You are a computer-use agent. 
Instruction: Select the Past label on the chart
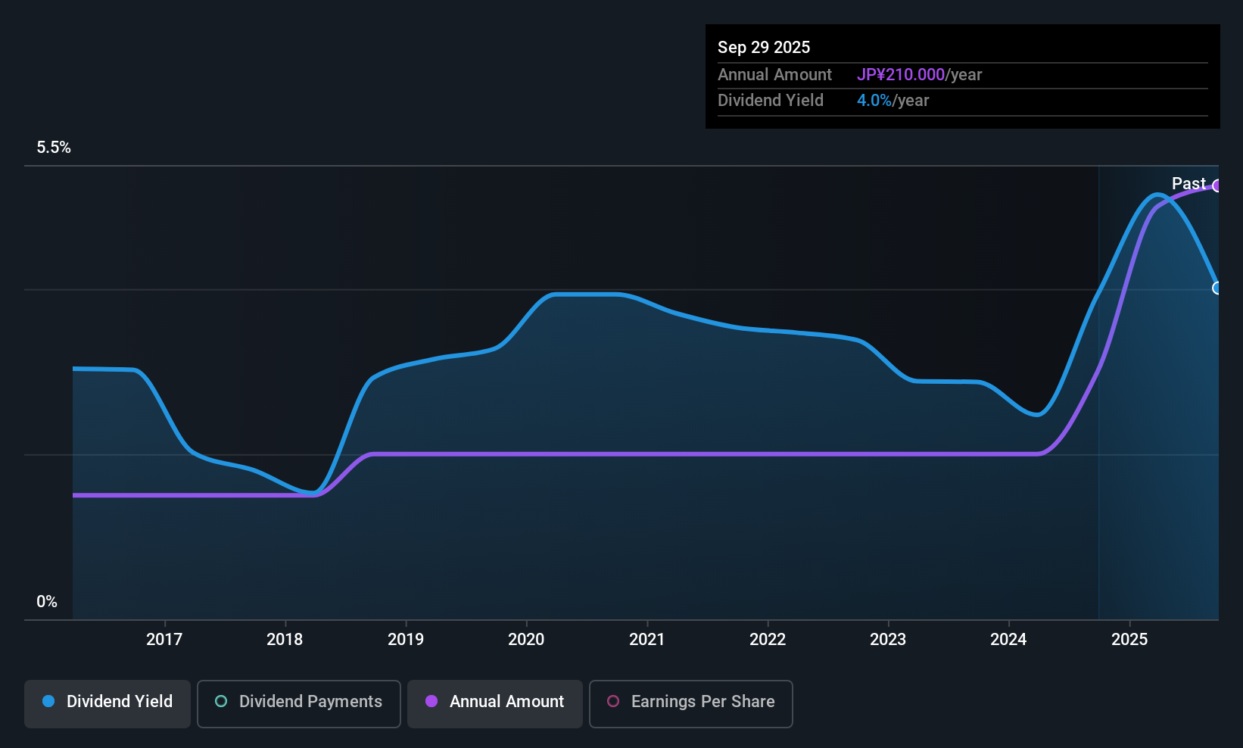click(x=1188, y=183)
